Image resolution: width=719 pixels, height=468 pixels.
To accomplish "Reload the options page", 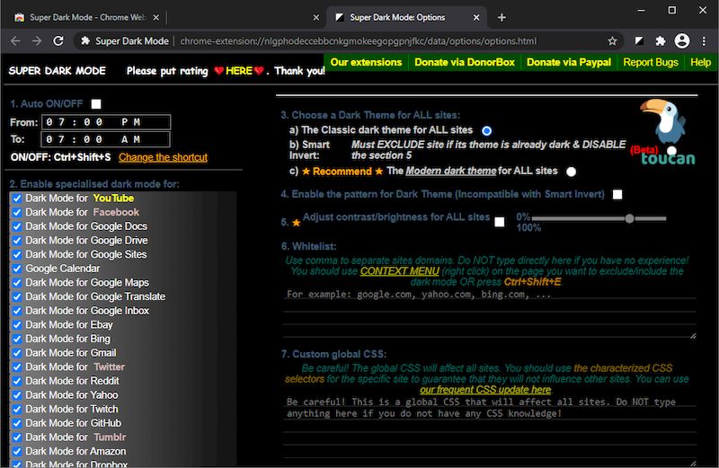I will tap(58, 41).
